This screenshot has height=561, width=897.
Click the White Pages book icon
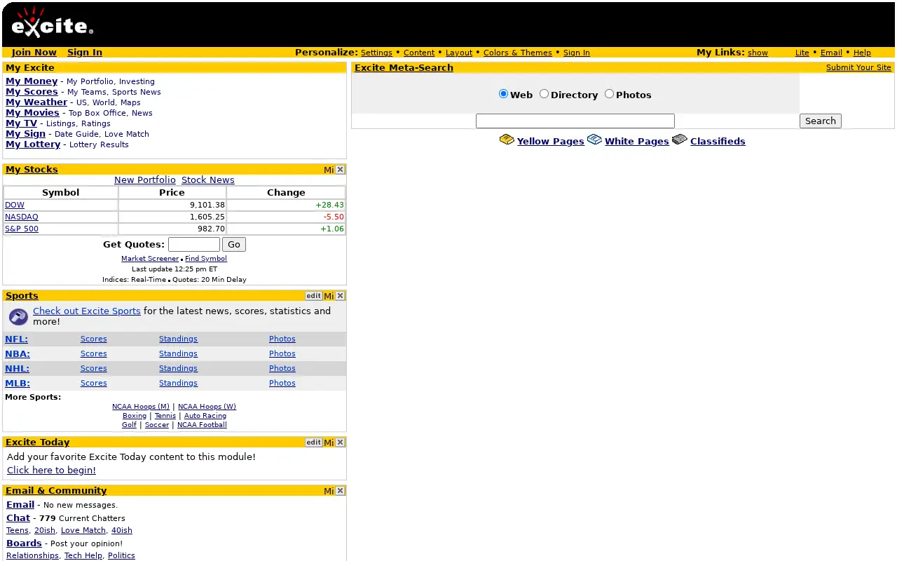[594, 140]
